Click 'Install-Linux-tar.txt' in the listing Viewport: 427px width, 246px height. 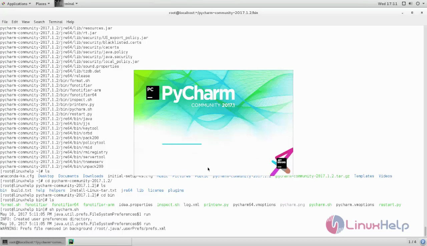coord(93,190)
